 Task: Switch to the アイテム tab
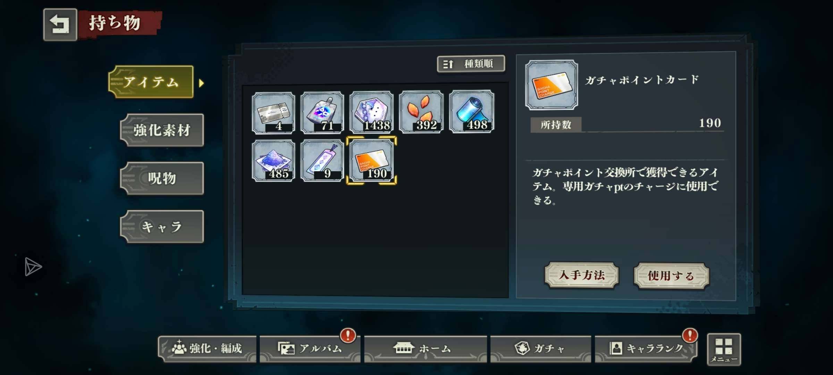tap(151, 82)
